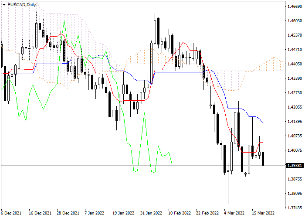Select the 15 Mar 2022 date label

[263, 213]
